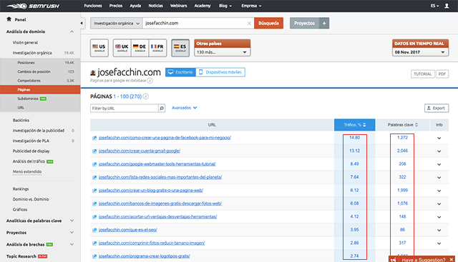
Task: Open the info icon next to Páginas count
Action: (x=146, y=96)
